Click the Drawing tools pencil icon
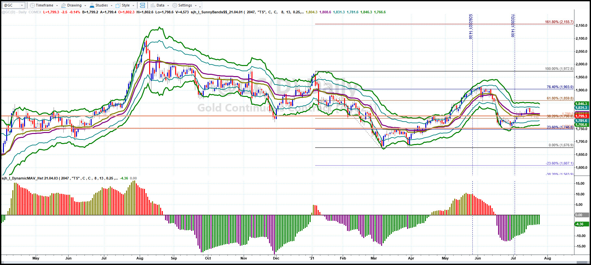 tap(63, 5)
